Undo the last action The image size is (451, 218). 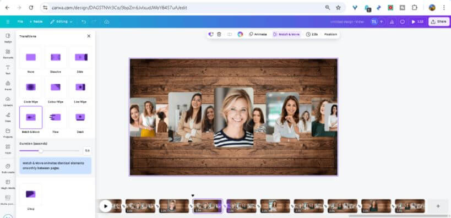coord(84,21)
